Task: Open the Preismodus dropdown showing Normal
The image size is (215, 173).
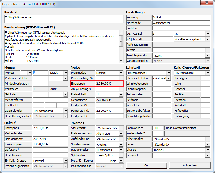Action: point(121,73)
